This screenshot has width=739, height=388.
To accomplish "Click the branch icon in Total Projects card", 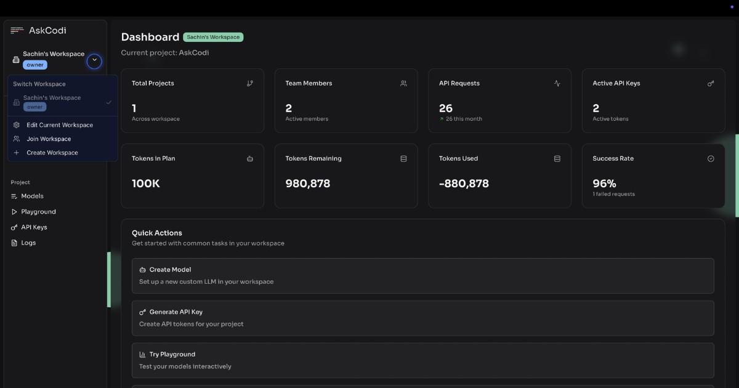I will pos(250,83).
